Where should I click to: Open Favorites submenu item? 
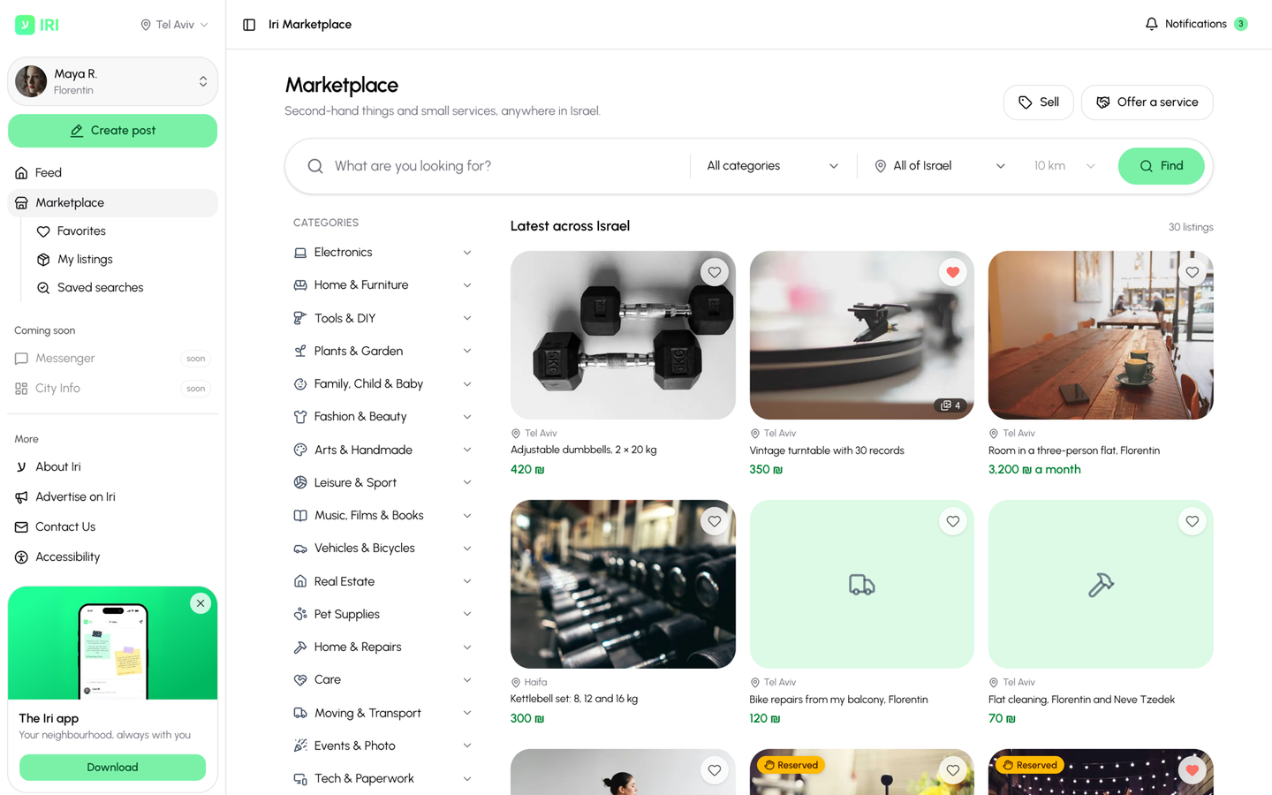[x=123, y=231]
